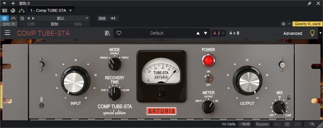The height and width of the screenshot is (128, 323).
Task: Select compare slot B
Action: coord(223,33)
